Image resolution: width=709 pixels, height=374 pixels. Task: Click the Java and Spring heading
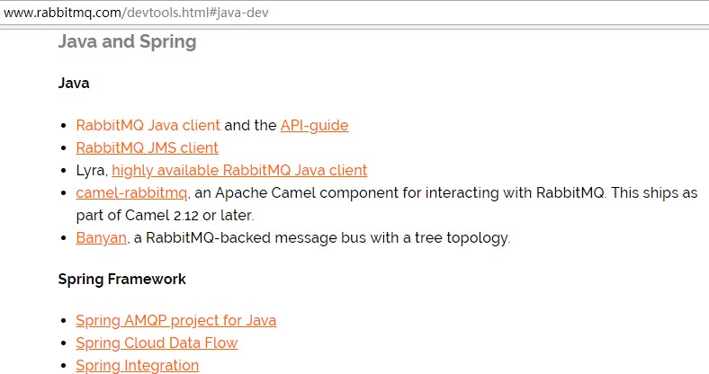coord(127,41)
